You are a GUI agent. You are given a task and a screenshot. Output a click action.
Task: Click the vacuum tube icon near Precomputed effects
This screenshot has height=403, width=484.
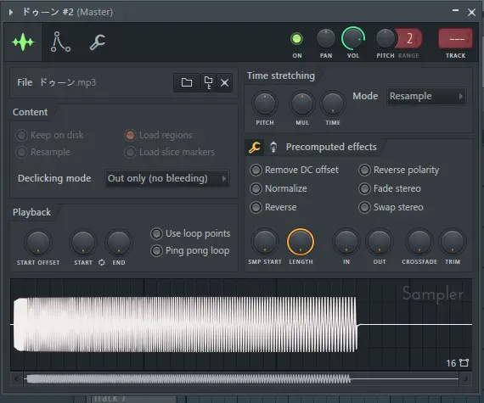tap(273, 147)
